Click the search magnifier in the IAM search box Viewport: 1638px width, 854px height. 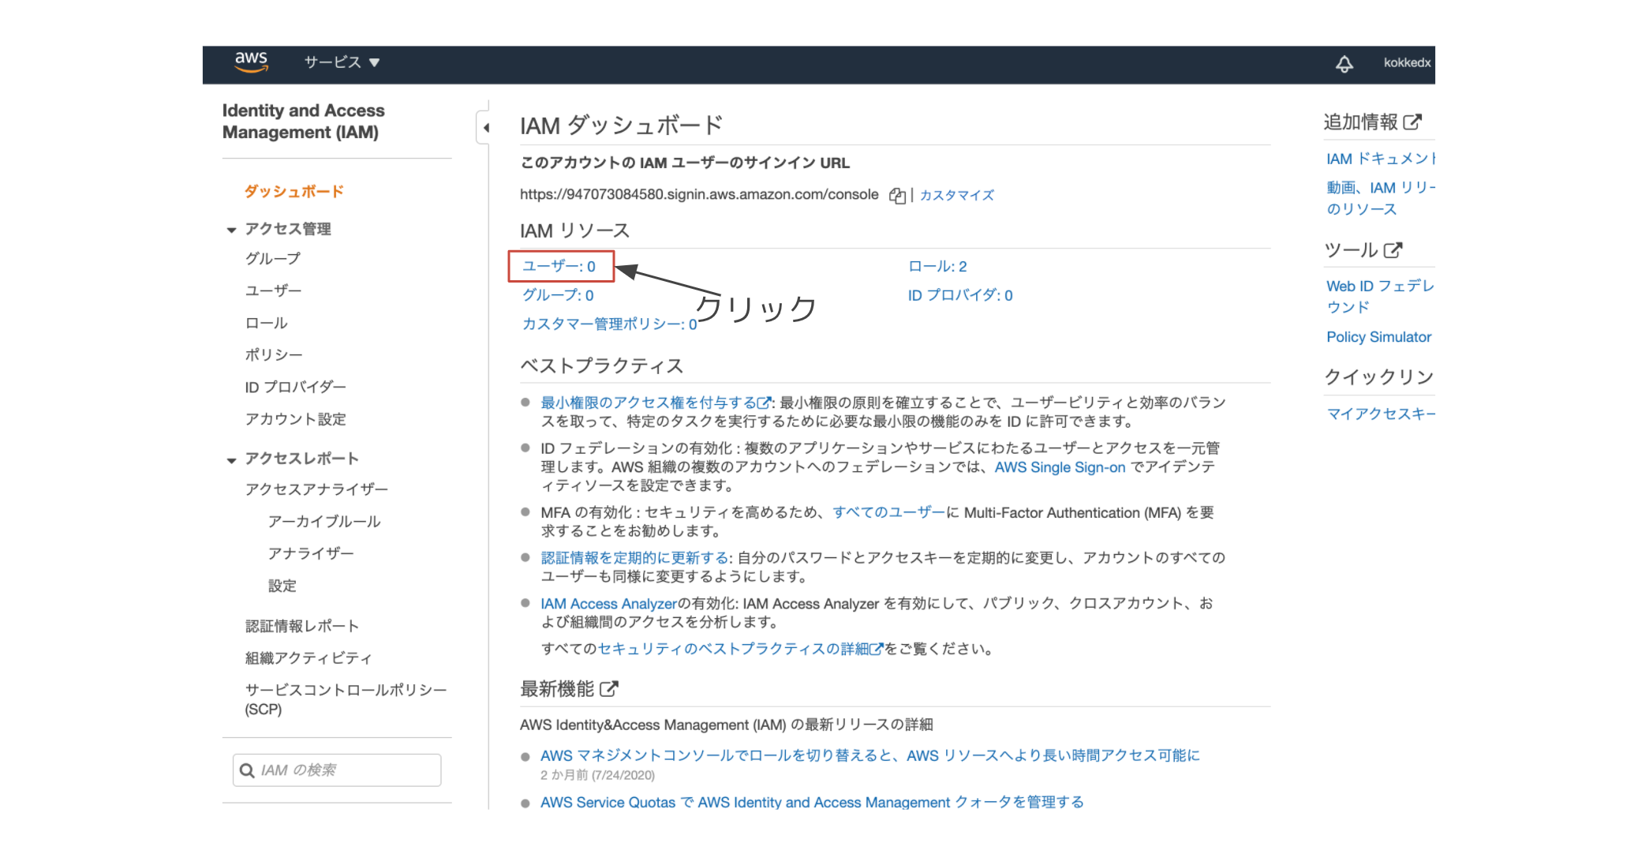pos(245,770)
